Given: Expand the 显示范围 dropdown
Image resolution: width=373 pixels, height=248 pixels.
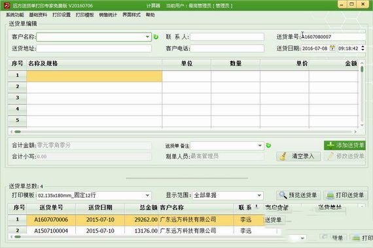Looking at the screenshot, I should [259, 196].
